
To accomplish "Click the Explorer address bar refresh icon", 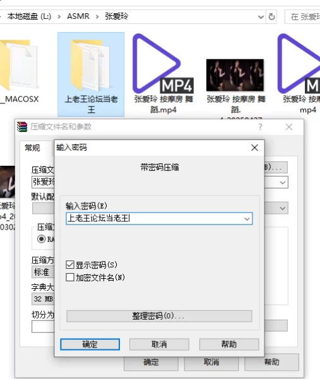I will coord(271,16).
